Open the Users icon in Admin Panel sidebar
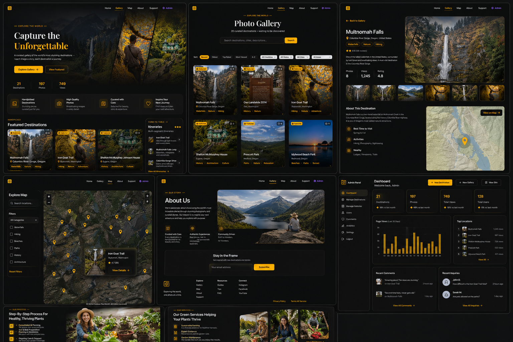513x342 pixels. (x=343, y=213)
